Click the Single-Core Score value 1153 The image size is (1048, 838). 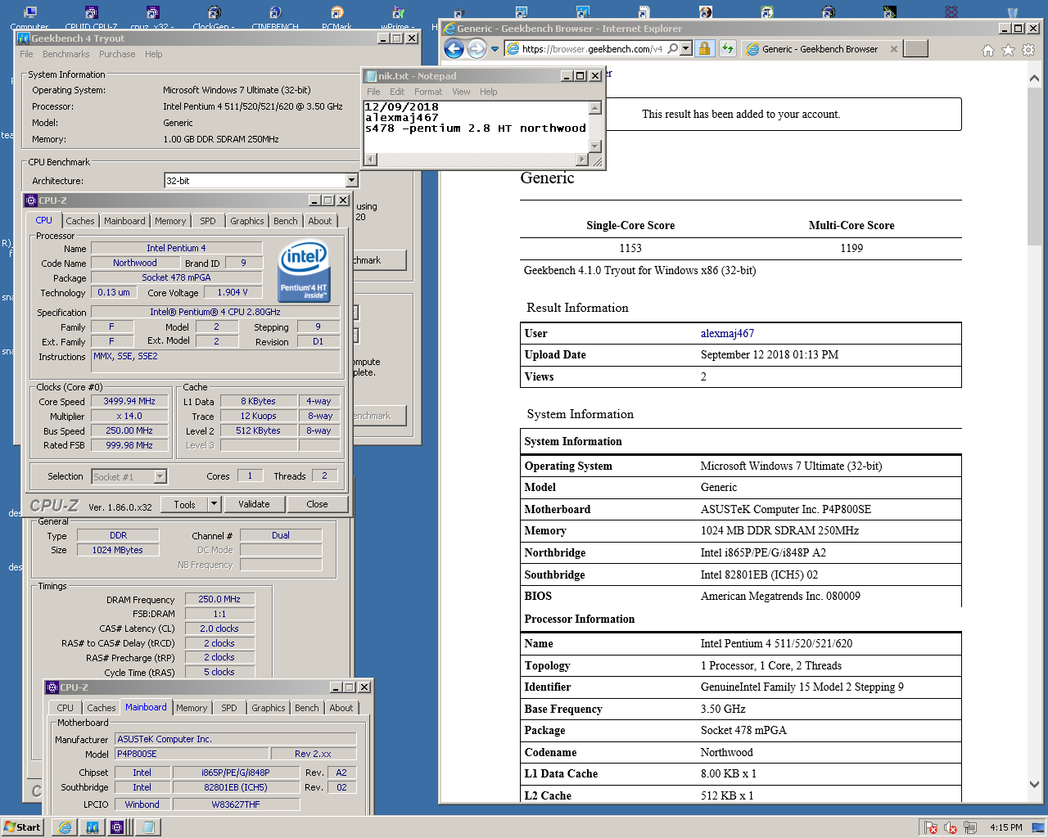pyautogui.click(x=630, y=248)
